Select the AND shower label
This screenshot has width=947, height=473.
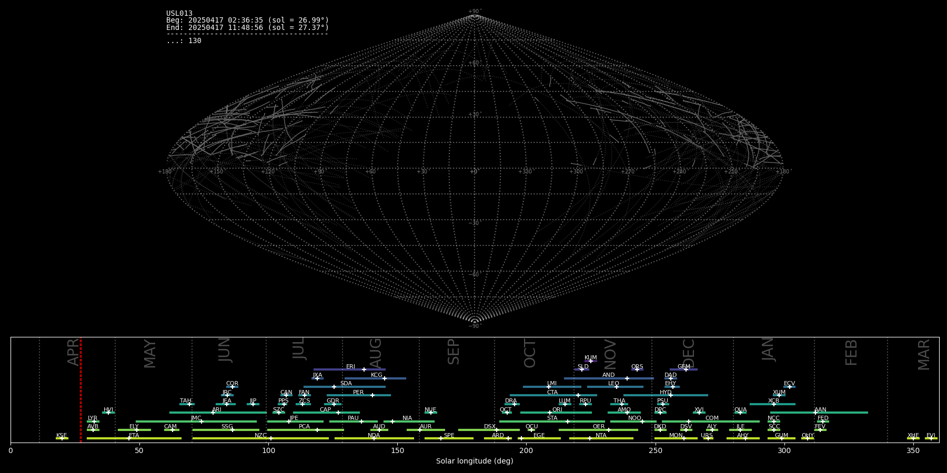(x=609, y=375)
